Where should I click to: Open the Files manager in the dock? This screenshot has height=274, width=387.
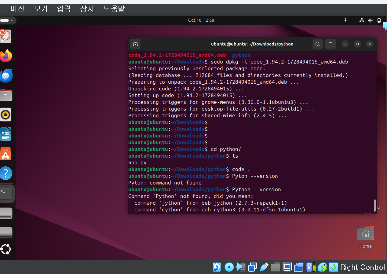pos(5,95)
